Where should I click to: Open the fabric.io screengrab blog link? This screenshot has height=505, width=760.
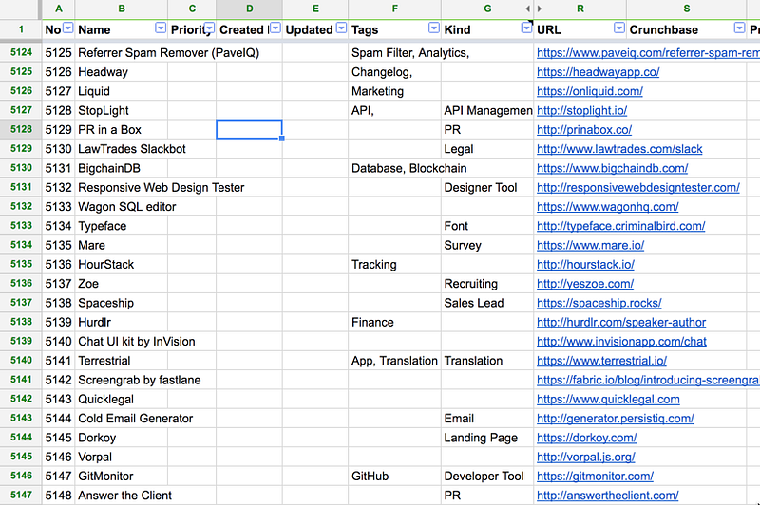point(648,380)
